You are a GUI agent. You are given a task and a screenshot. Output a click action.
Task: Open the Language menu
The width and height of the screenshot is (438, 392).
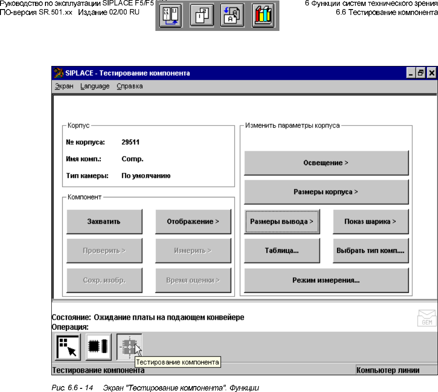click(95, 86)
